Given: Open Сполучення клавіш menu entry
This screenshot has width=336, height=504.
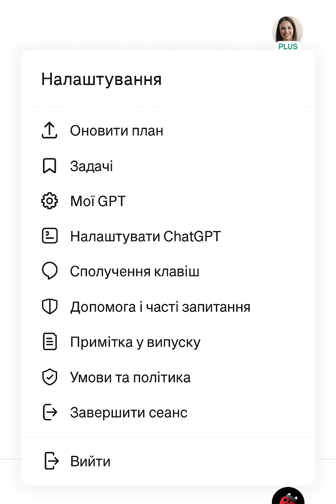Looking at the screenshot, I should coord(168,271).
